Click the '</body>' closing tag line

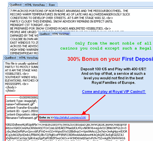click(11, 87)
